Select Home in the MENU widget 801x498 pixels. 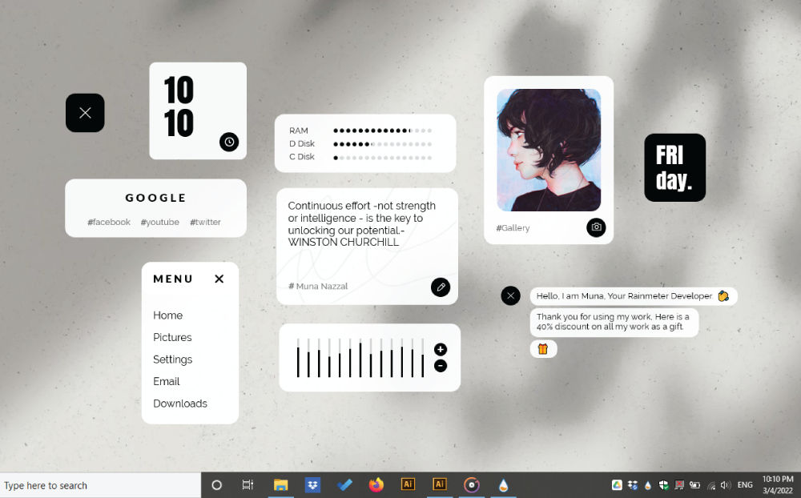coord(167,315)
